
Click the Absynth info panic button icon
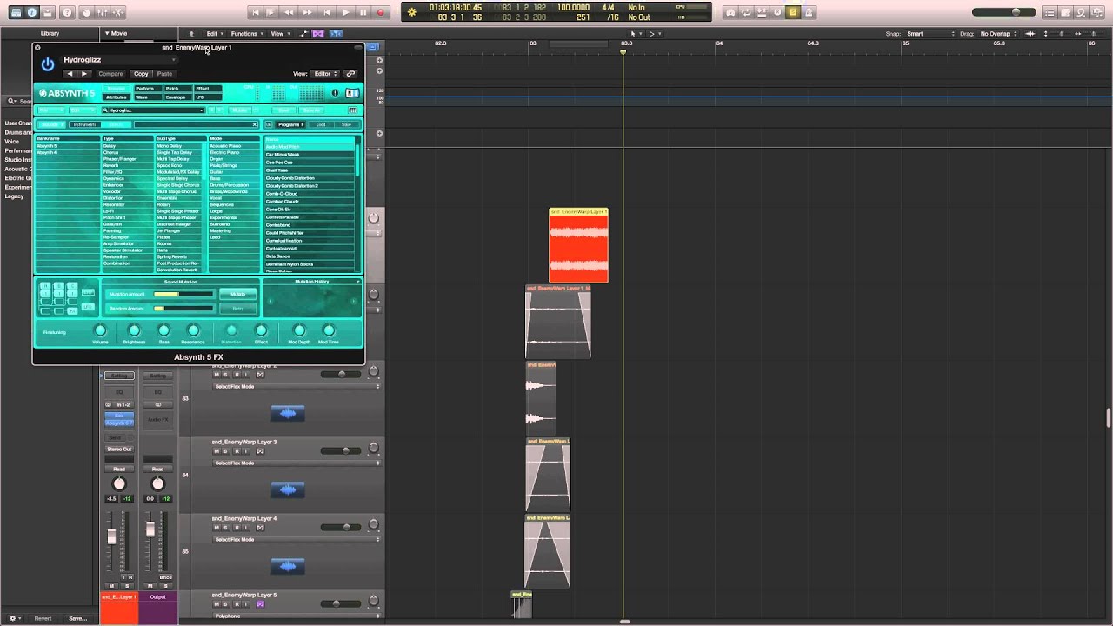[335, 93]
